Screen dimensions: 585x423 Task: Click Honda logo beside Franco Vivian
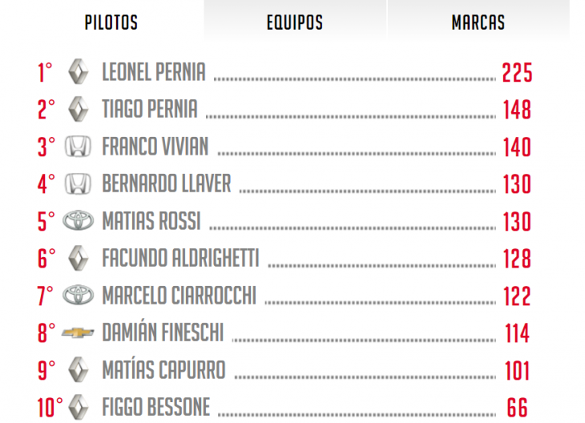(x=78, y=146)
